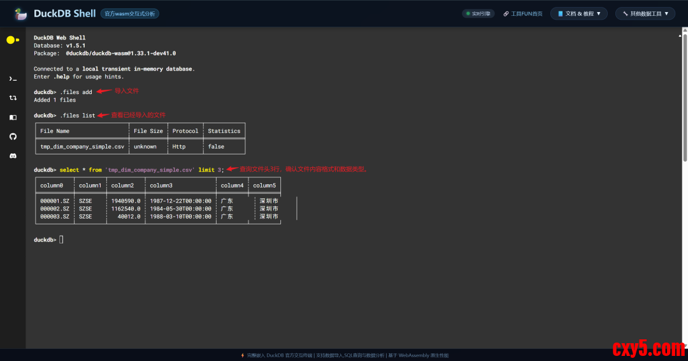
Task: Click tmp_dim_company_simple.csv in files table
Action: pos(82,146)
